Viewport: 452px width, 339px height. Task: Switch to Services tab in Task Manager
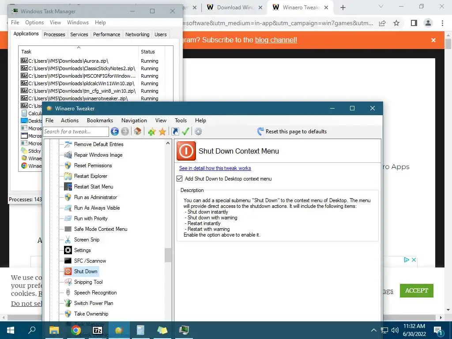[x=79, y=34]
